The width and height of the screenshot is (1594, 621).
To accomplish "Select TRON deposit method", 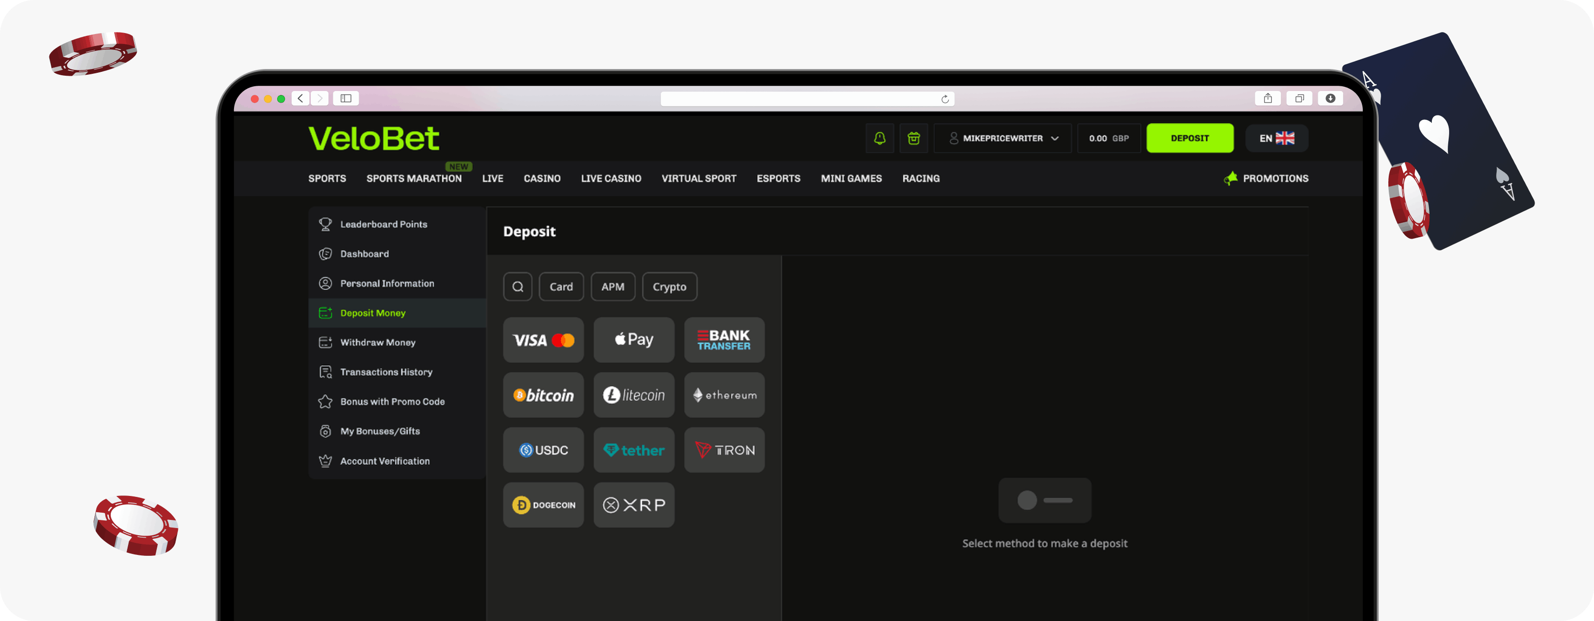I will point(724,450).
